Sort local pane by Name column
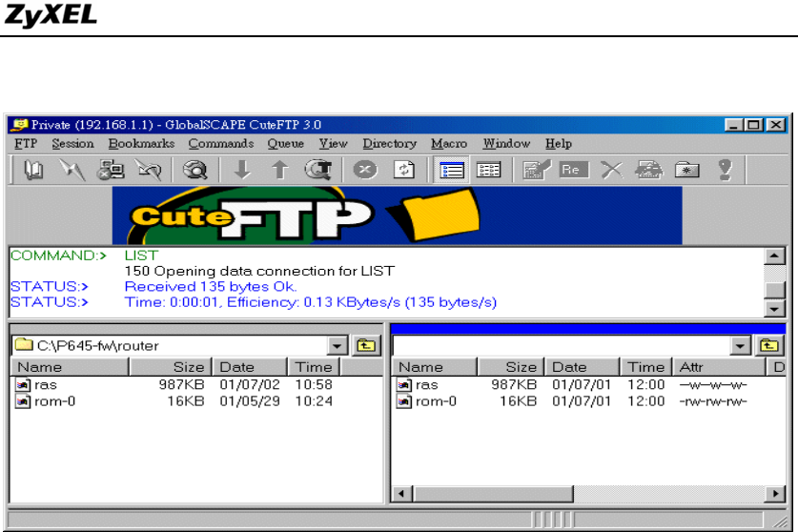This screenshot has width=798, height=532. click(x=70, y=367)
